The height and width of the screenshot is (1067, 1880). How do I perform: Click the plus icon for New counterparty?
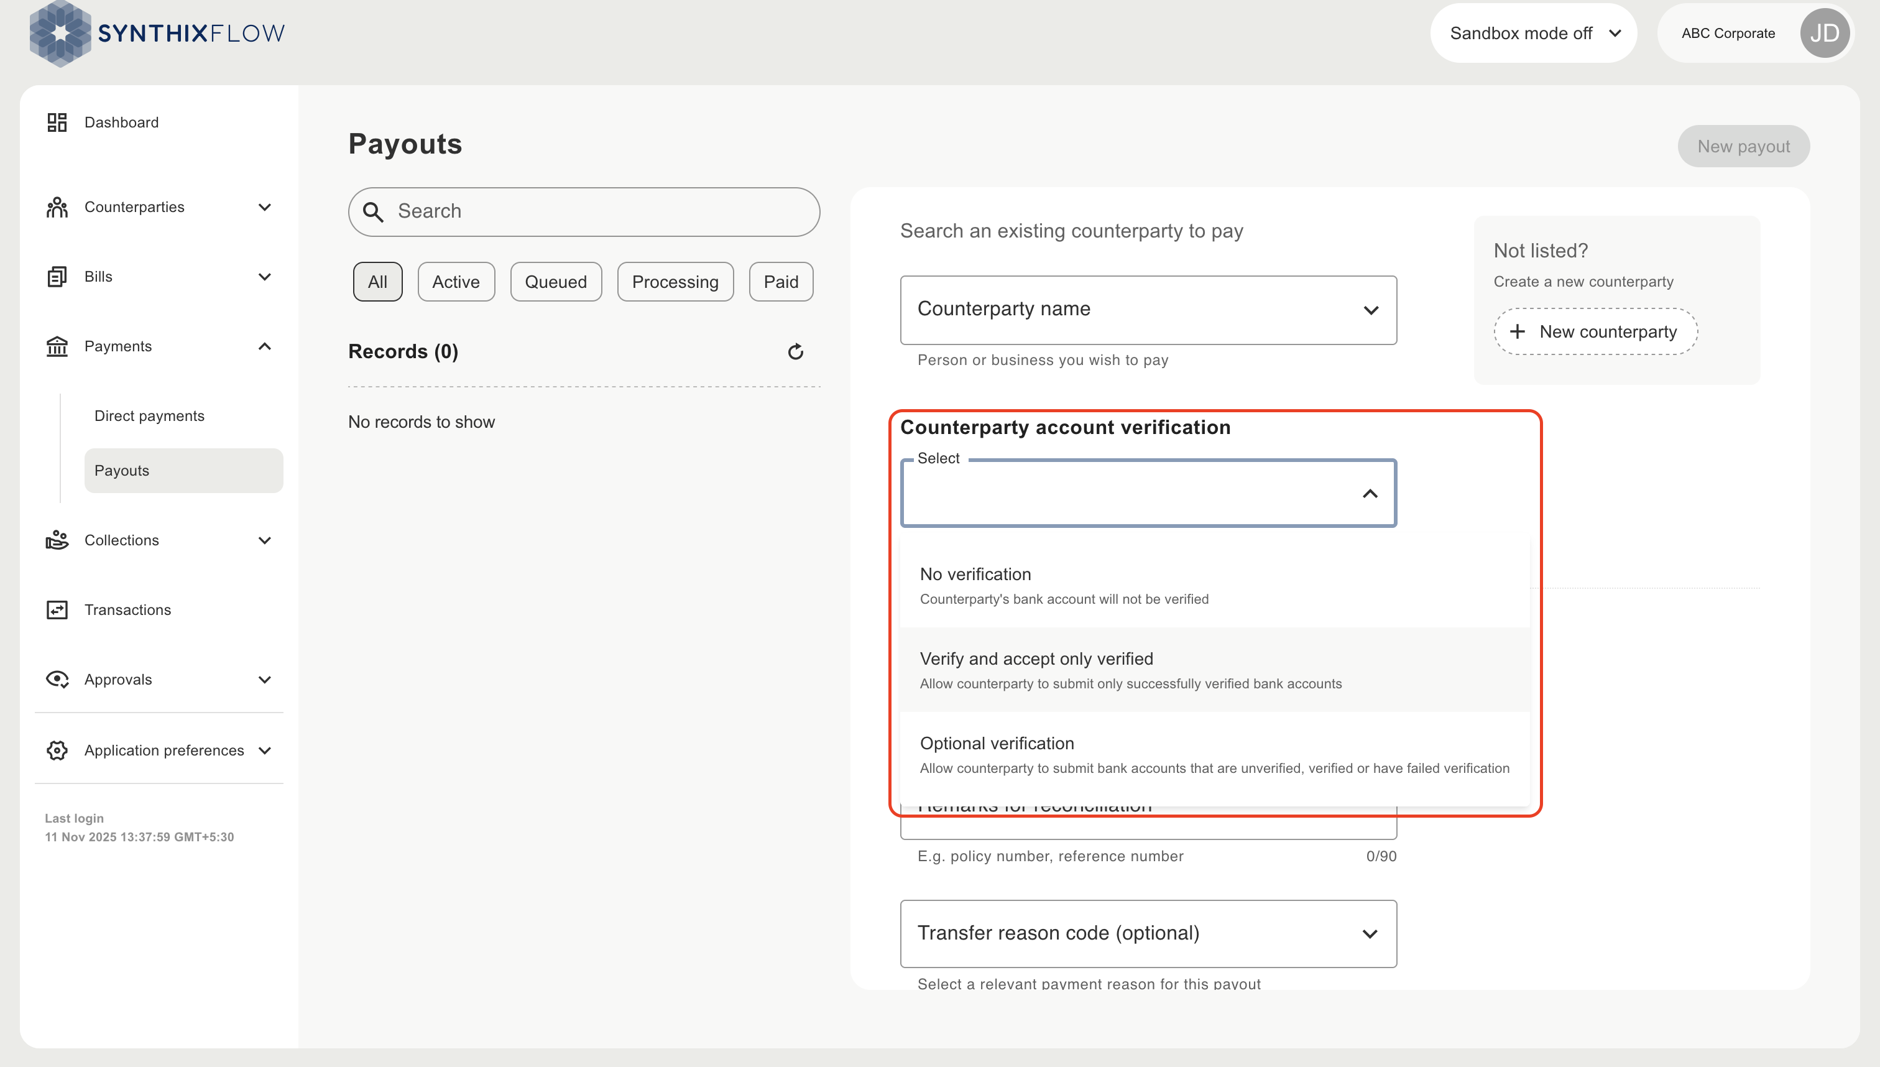pyautogui.click(x=1518, y=331)
